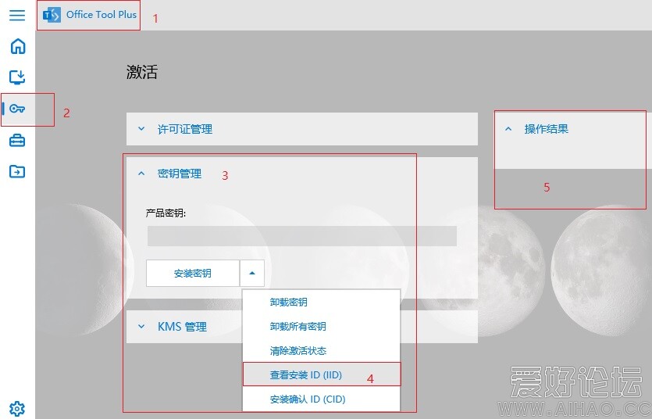Go to the Home sidebar icon

point(17,46)
